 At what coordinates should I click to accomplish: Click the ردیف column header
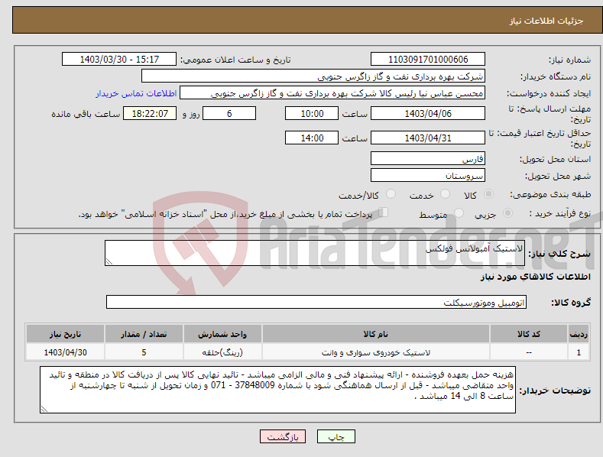[579, 333]
